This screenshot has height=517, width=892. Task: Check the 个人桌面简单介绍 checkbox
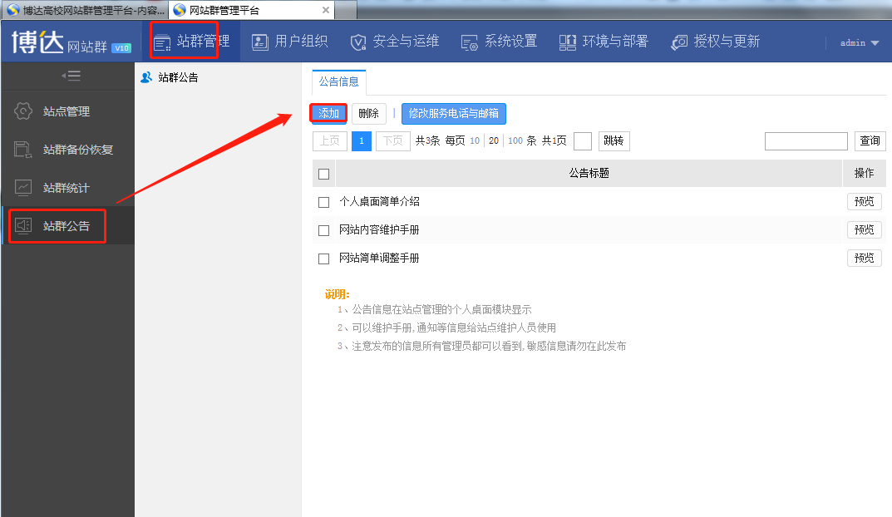click(x=324, y=202)
